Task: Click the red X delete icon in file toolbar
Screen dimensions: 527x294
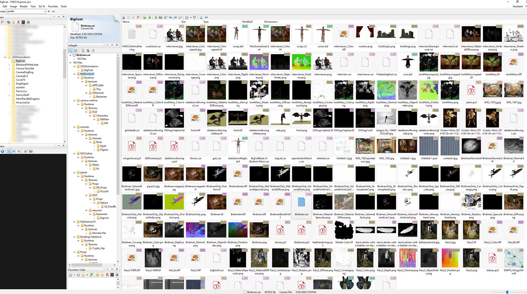Action: click(138, 17)
